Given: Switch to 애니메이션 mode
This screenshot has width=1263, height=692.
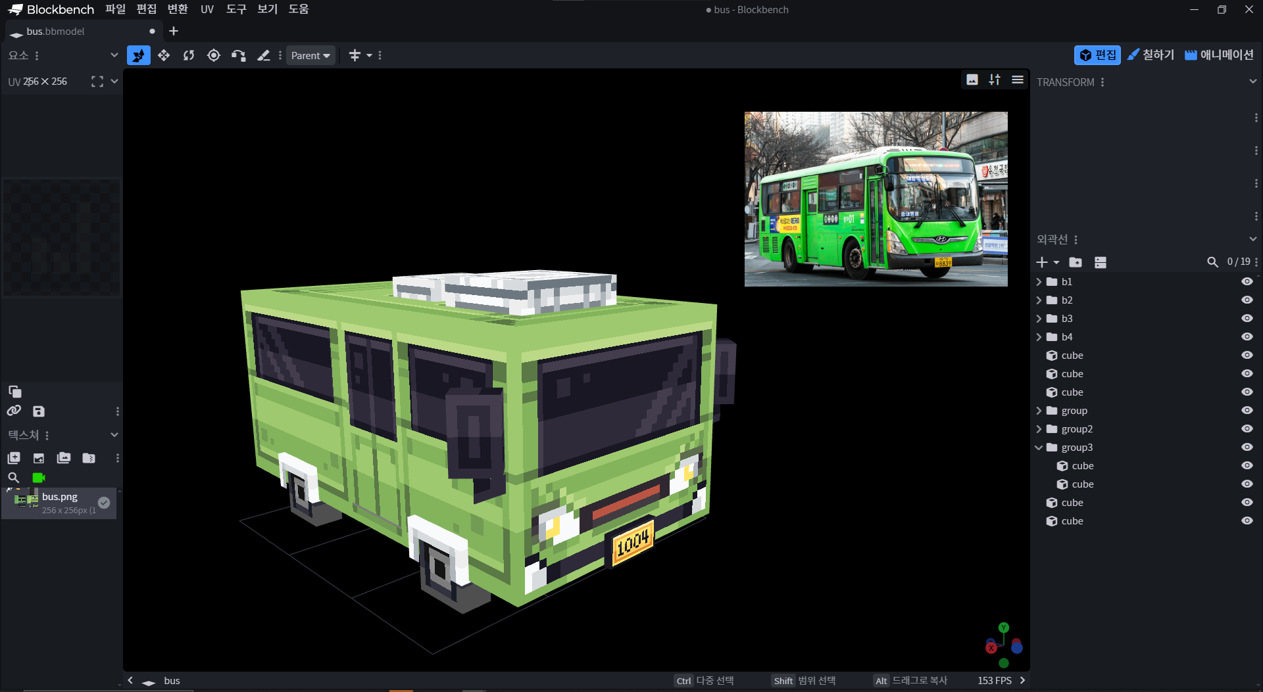Looking at the screenshot, I should tap(1219, 55).
